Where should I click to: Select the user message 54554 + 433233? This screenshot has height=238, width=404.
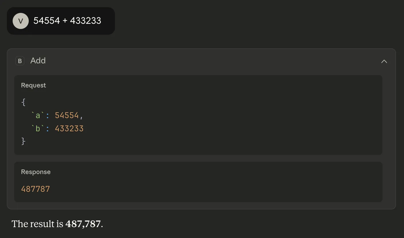pos(67,21)
